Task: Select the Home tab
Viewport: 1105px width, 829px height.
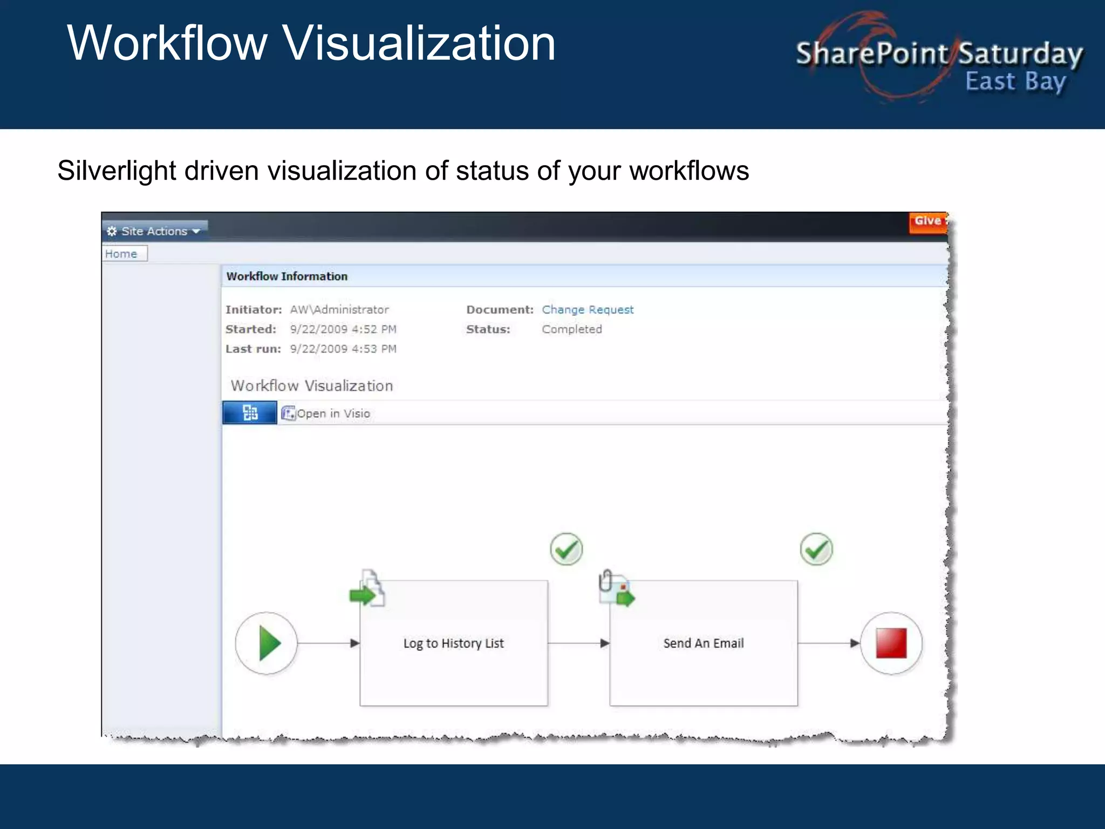Action: pyautogui.click(x=122, y=254)
